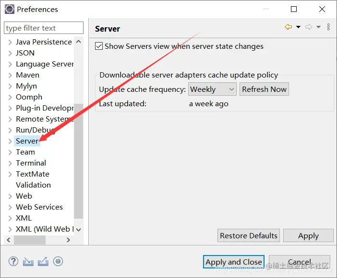
Task: Expand the Java Persistence tree node
Action: (x=10, y=42)
